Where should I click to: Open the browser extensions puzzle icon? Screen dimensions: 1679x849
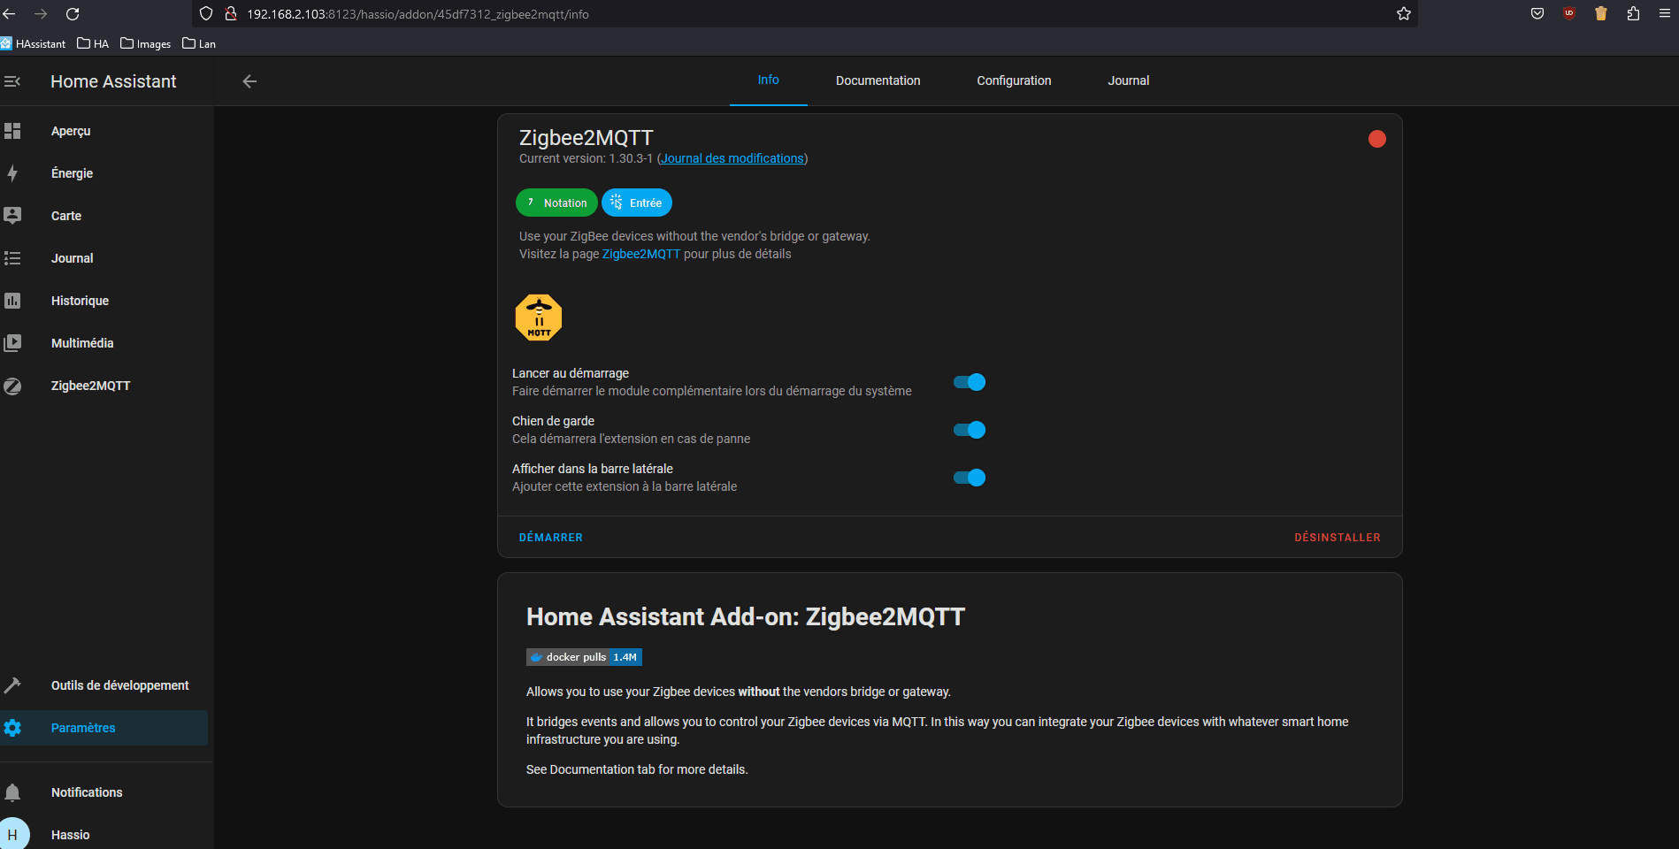pos(1633,14)
